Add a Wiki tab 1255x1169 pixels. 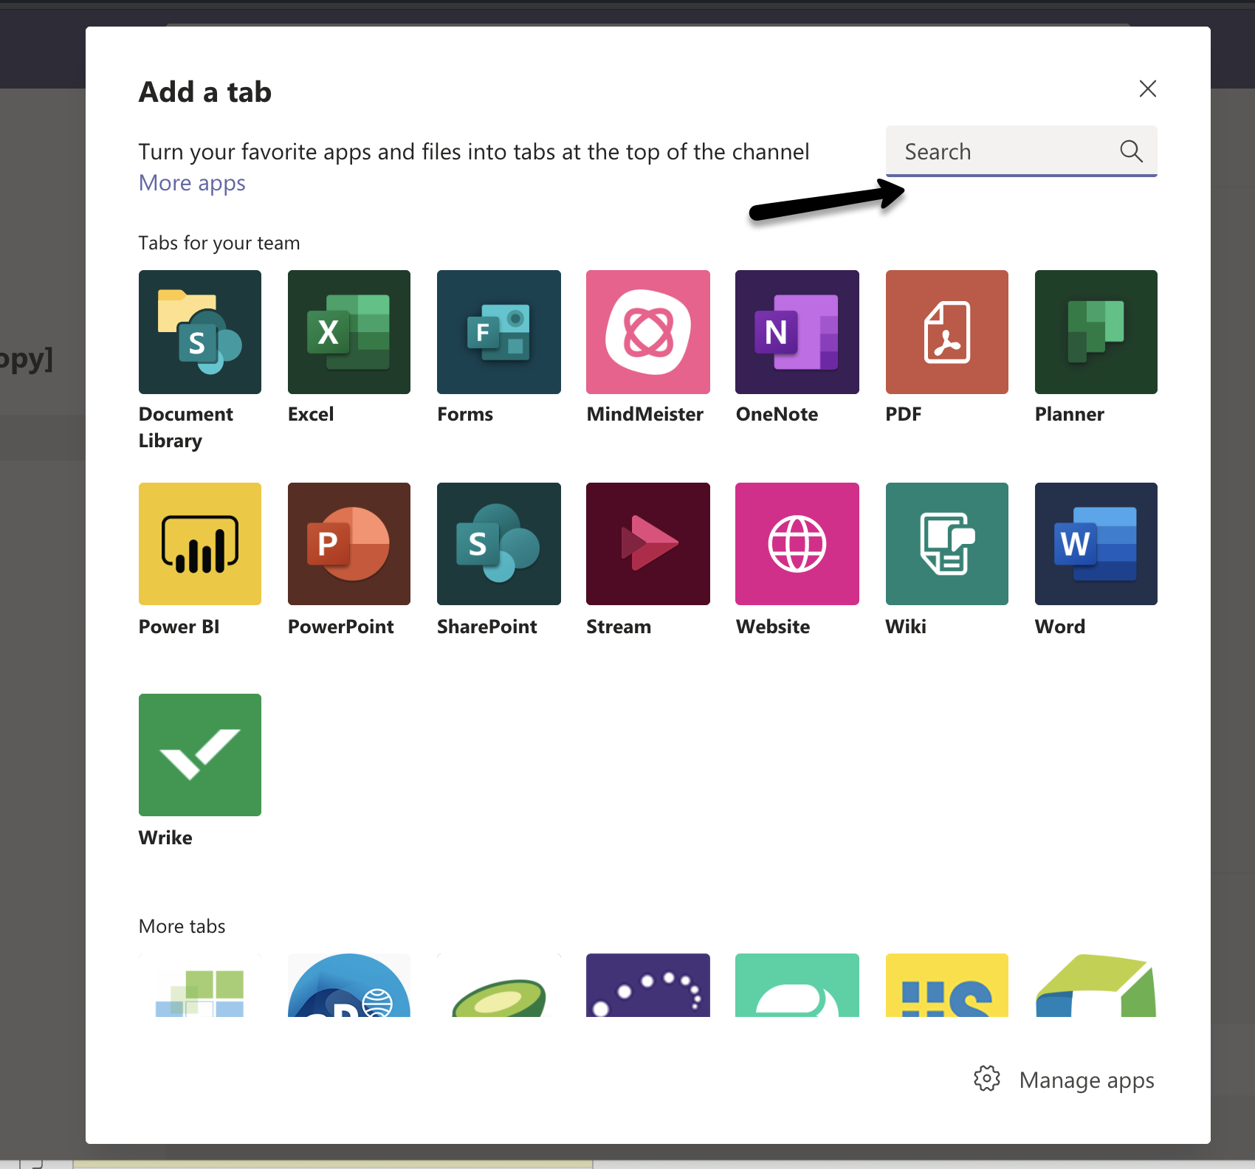pyautogui.click(x=947, y=544)
